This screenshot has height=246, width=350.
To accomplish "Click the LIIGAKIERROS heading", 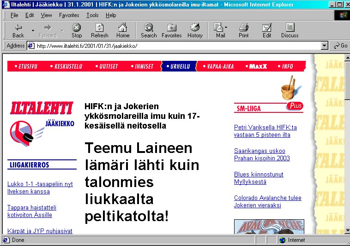I will click(29, 165).
